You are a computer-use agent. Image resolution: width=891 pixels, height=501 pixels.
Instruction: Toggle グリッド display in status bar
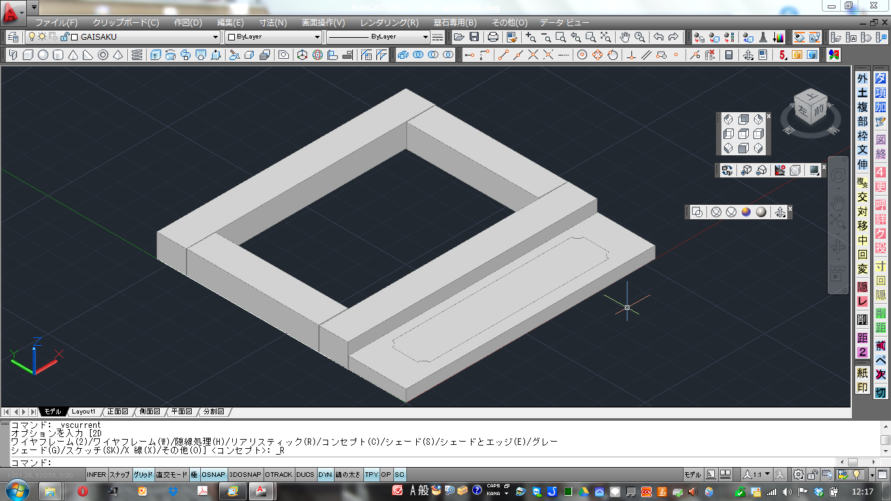click(x=143, y=475)
